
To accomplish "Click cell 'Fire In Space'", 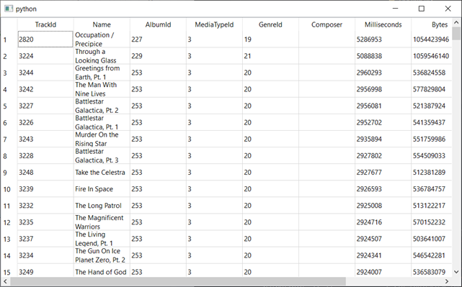I will click(x=102, y=189).
